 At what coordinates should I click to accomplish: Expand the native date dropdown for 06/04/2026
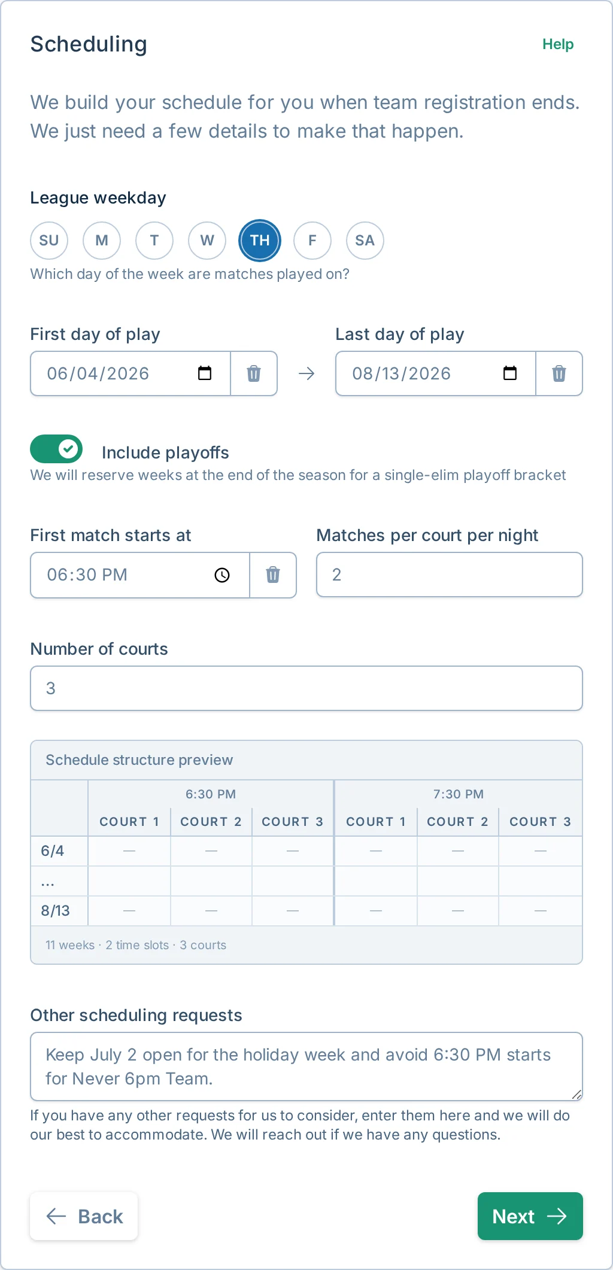(205, 373)
